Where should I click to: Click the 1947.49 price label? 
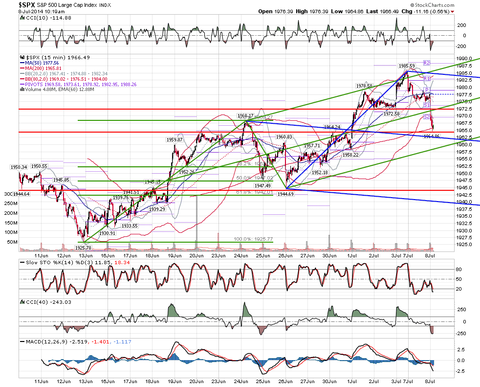pyautogui.click(x=262, y=186)
